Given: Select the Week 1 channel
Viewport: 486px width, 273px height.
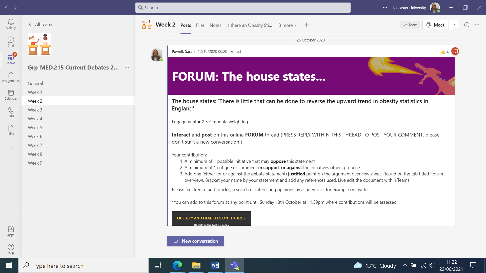Looking at the screenshot, I should [x=78, y=92].
